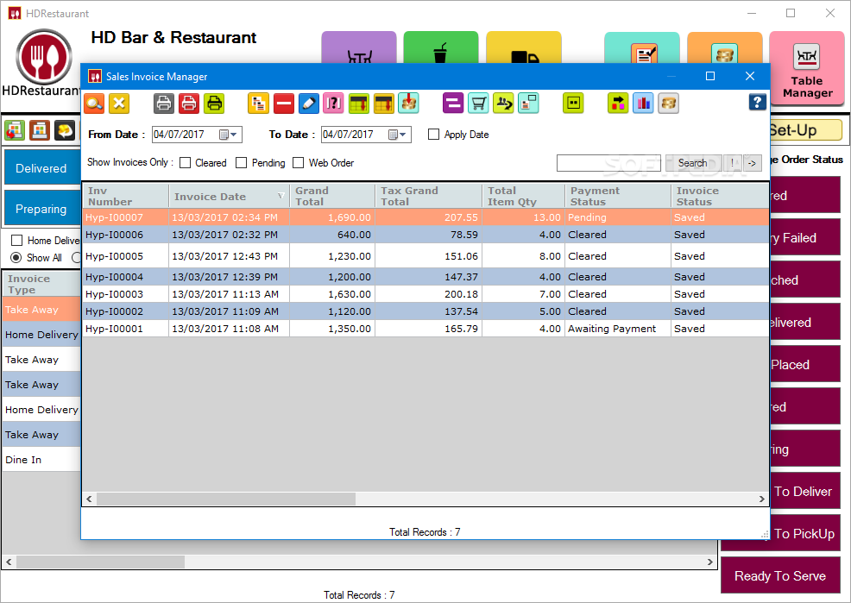851x603 pixels.
Task: Tick the Web Order filter checkbox
Action: [298, 163]
